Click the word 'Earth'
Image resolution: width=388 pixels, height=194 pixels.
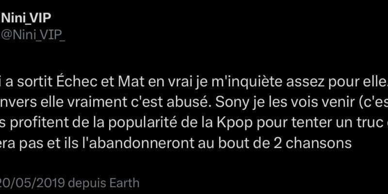click(x=125, y=183)
